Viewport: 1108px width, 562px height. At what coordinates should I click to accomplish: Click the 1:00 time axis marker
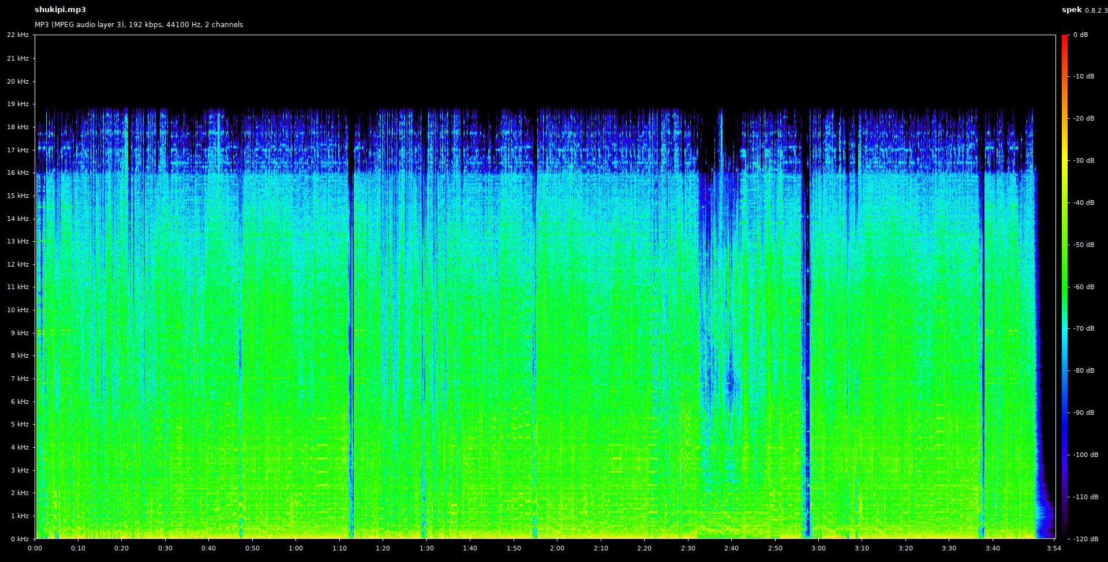(295, 548)
